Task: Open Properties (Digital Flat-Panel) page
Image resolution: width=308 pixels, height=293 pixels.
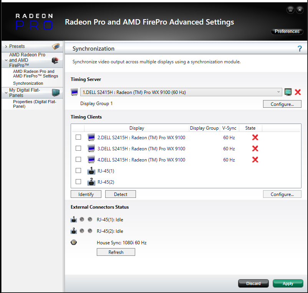Action: 35,104
